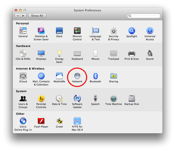
Task: Click the forward navigation arrow
Action: [x=23, y=16]
